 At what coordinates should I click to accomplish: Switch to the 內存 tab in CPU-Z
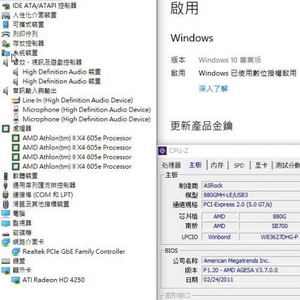[217, 166]
